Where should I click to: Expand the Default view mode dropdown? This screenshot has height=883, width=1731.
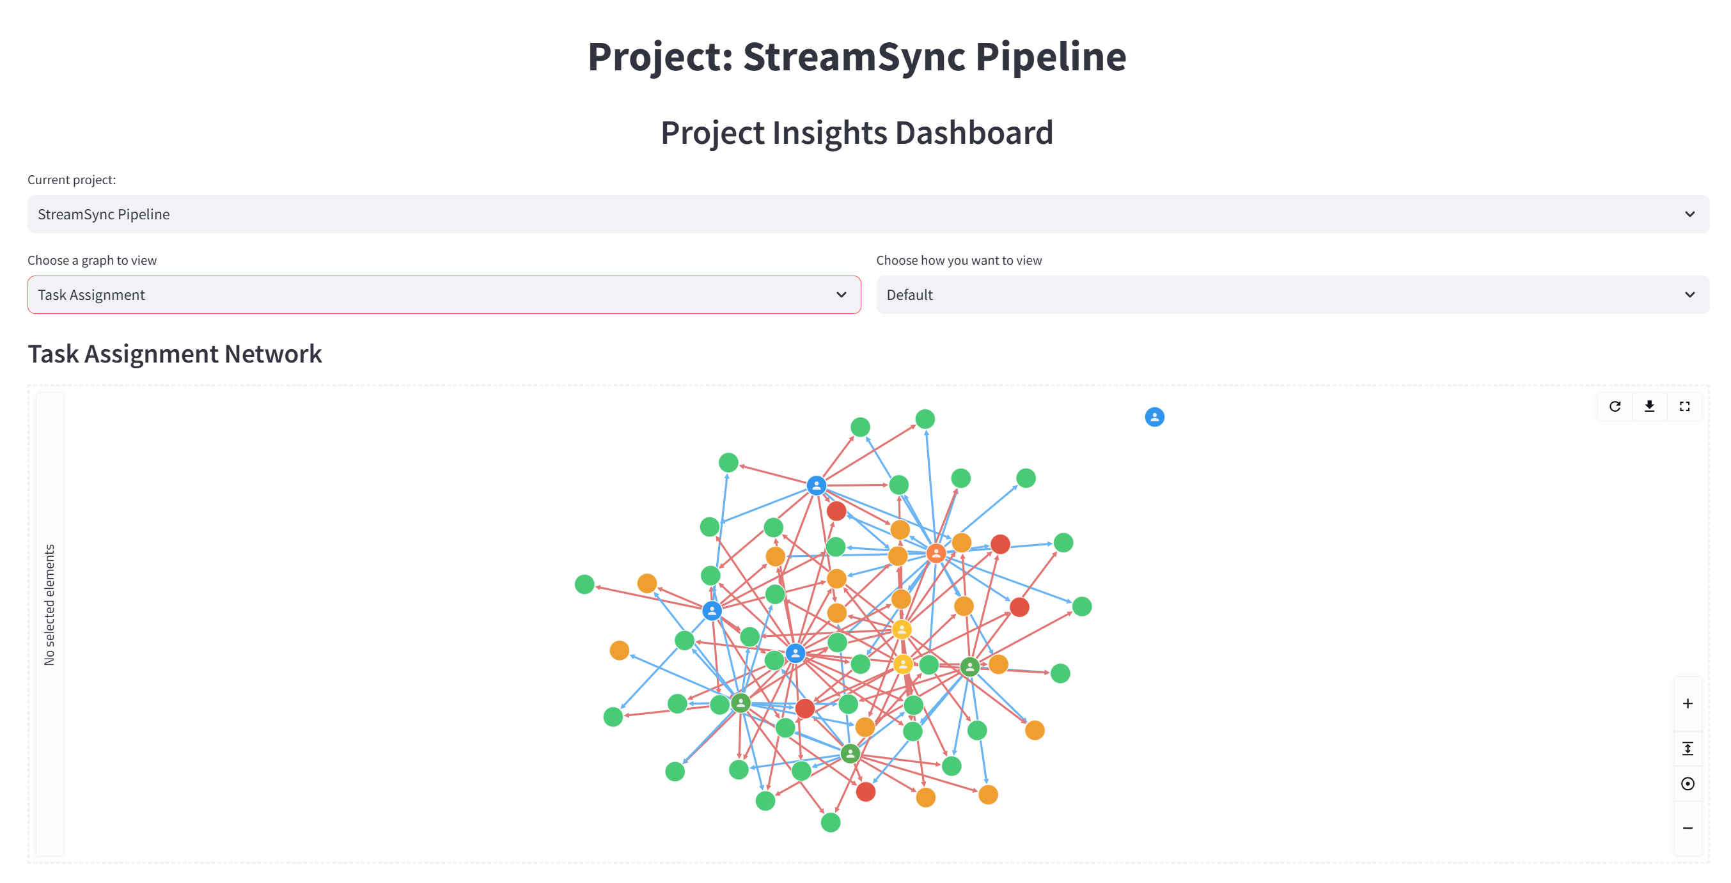tap(1292, 295)
